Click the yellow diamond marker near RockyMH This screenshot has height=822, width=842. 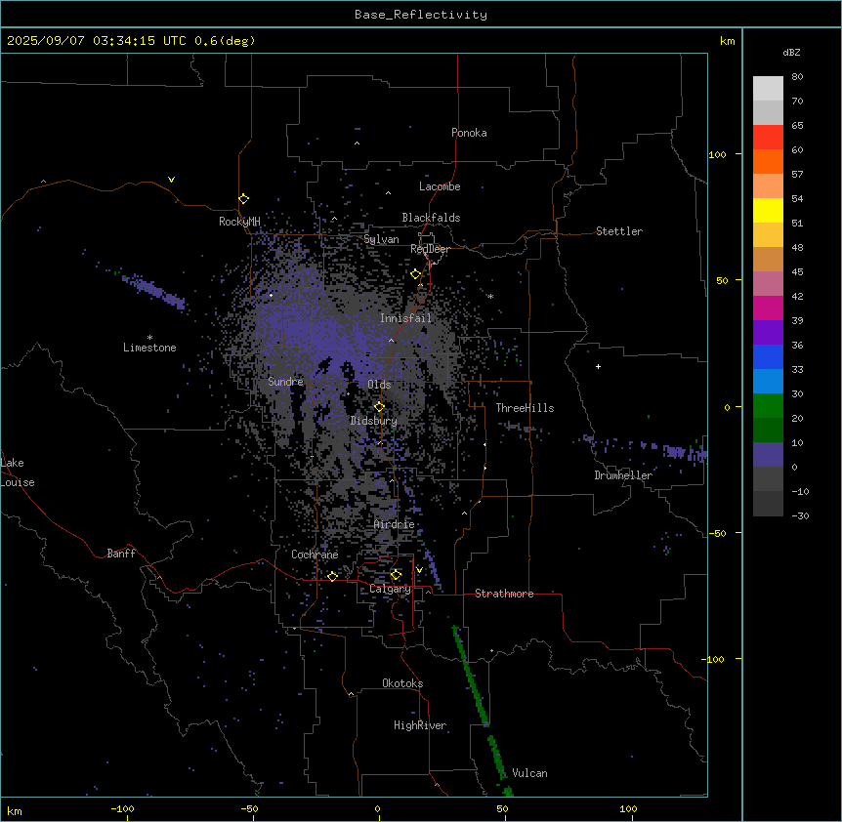[x=243, y=199]
